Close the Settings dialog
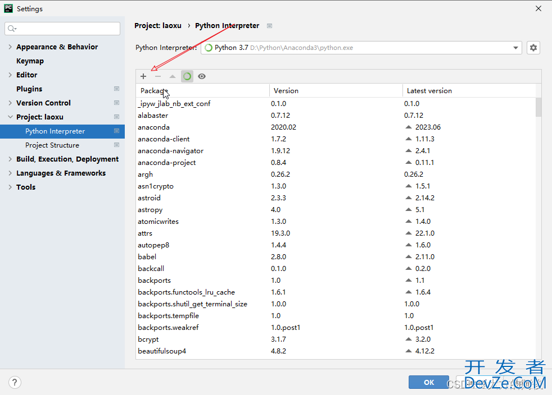Image resolution: width=552 pixels, height=395 pixels. point(539,8)
